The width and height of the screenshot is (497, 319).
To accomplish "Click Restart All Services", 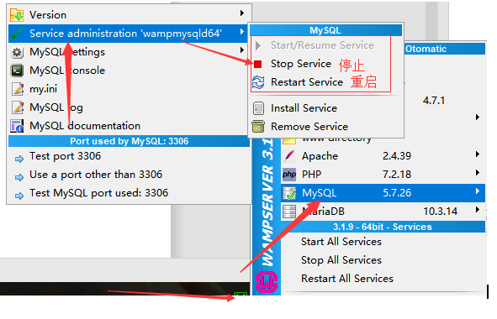I will click(x=347, y=279).
